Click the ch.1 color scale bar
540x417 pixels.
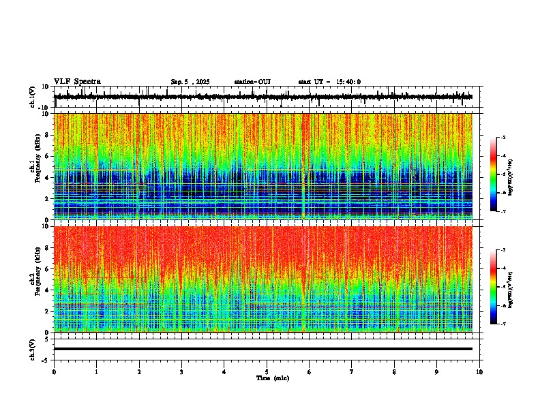494,174
